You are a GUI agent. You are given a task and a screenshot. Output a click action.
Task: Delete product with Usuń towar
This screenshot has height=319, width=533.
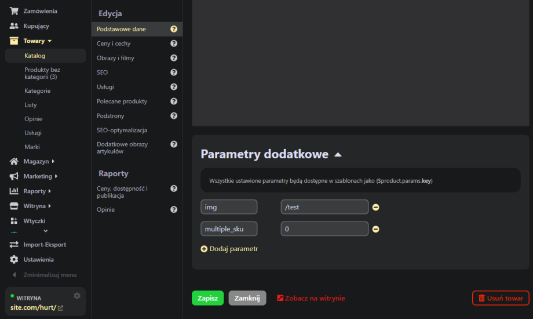click(501, 298)
